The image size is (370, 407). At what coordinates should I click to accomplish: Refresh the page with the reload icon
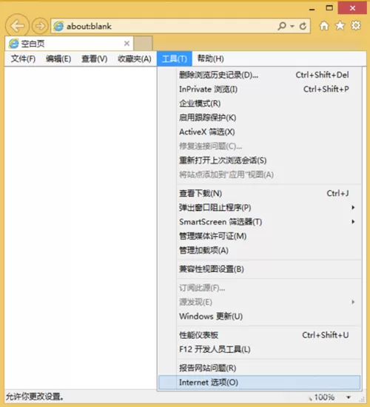point(303,26)
